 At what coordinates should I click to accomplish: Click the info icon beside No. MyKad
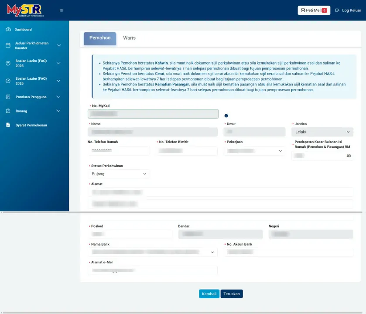pyautogui.click(x=226, y=116)
